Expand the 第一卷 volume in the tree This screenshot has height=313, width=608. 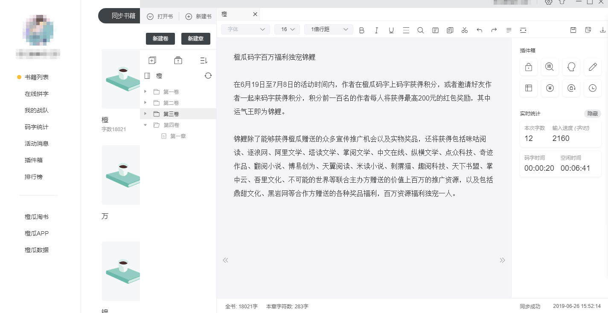[145, 92]
